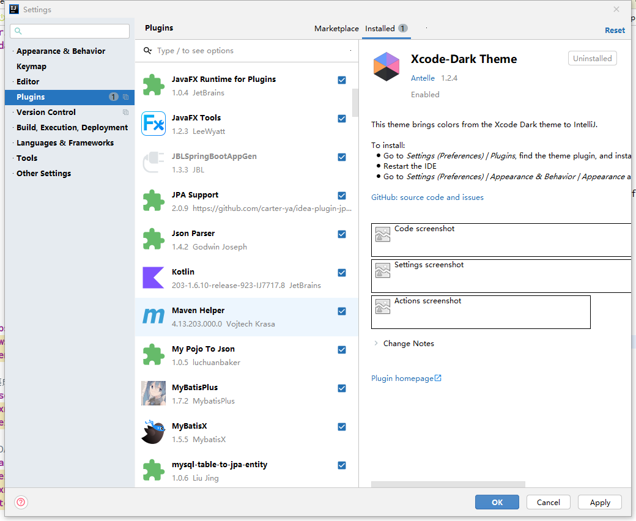
Task: Expand Languages & Frameworks settings
Action: pyautogui.click(x=13, y=143)
